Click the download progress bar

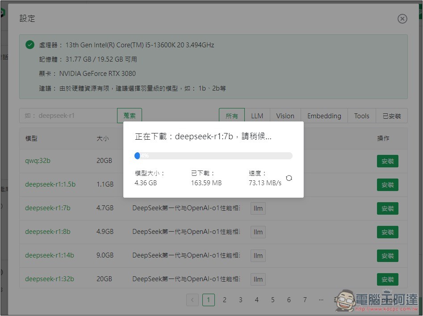pyautogui.click(x=214, y=156)
